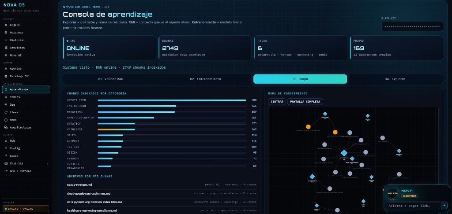
Task: Open the 04 · Explorar tab
Action: (395, 79)
